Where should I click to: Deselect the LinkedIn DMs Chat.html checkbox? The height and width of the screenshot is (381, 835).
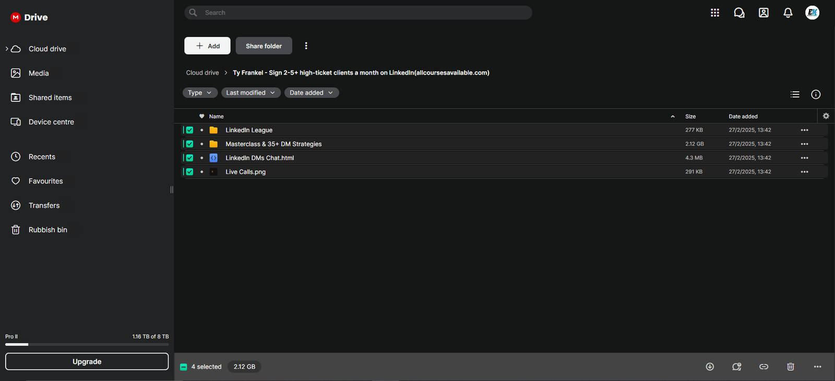pos(189,158)
